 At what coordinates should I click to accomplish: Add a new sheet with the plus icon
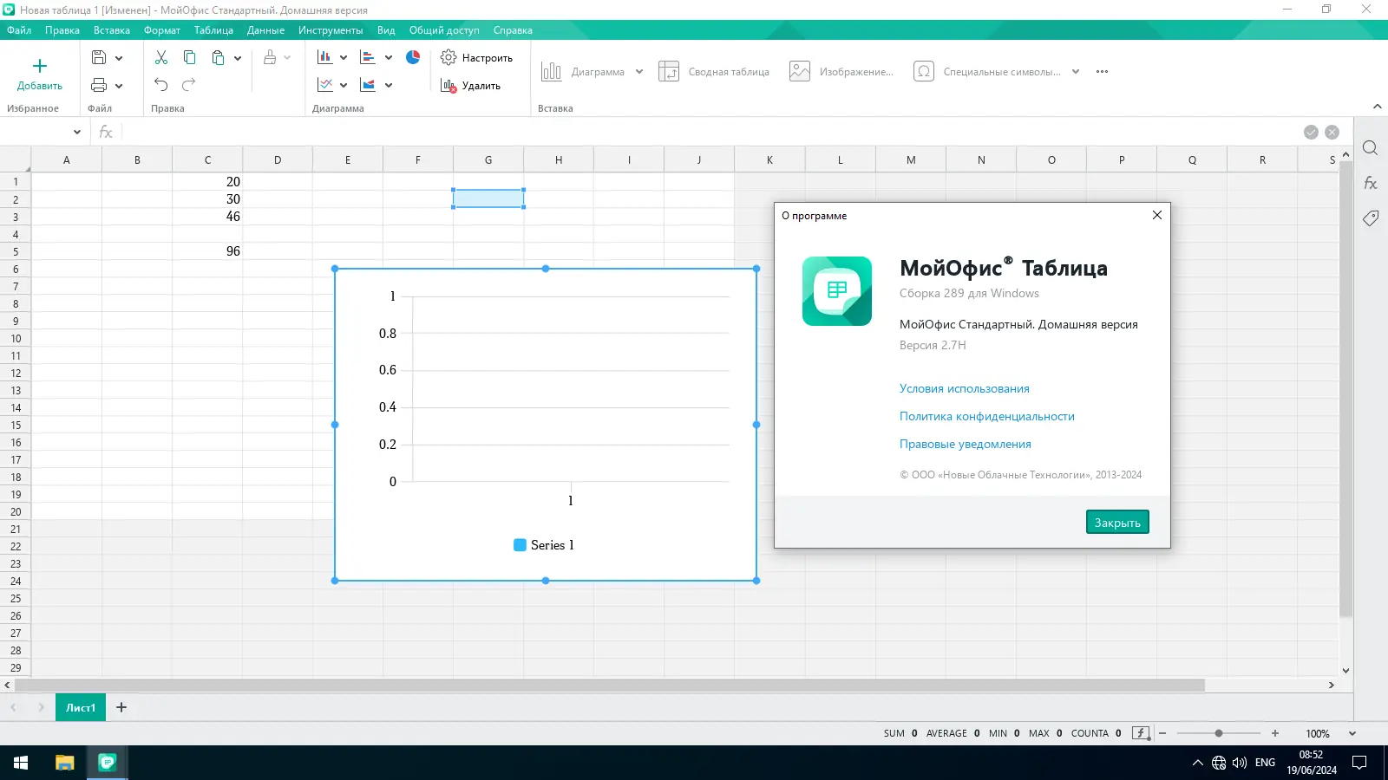[x=121, y=707]
